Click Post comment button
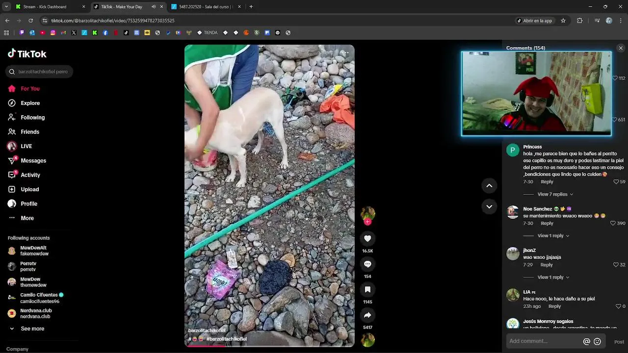Image resolution: width=628 pixels, height=353 pixels. coord(619,342)
